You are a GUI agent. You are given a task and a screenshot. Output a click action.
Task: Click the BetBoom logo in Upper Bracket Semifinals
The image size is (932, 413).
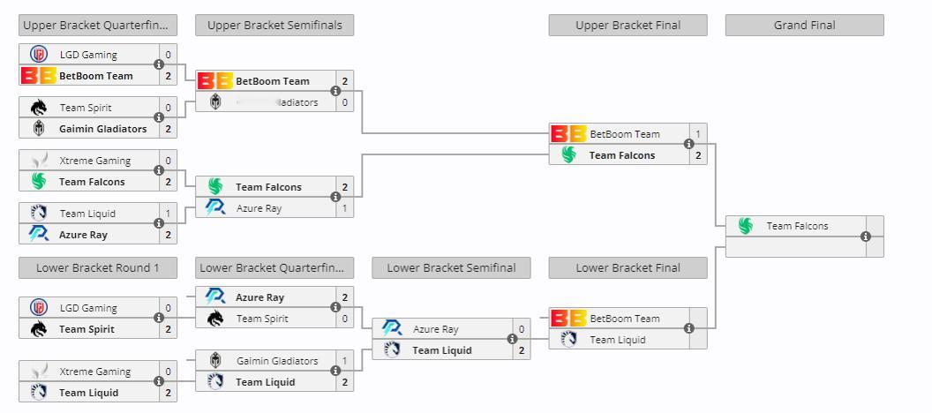215,81
